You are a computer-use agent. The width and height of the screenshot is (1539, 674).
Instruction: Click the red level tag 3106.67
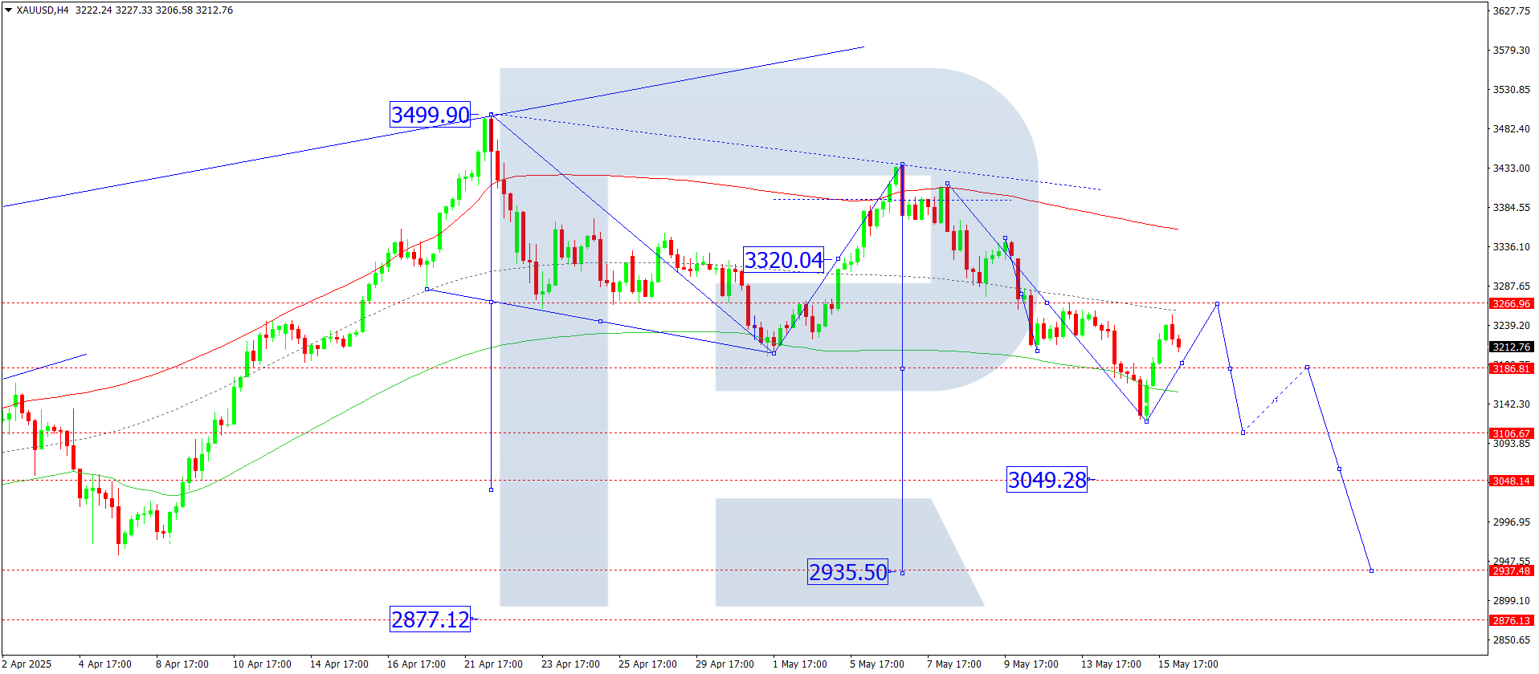tap(1511, 434)
